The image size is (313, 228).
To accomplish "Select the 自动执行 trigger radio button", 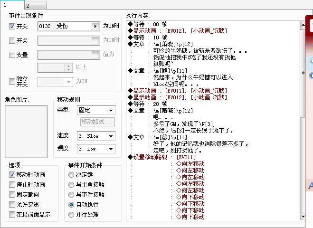I will (x=71, y=205).
